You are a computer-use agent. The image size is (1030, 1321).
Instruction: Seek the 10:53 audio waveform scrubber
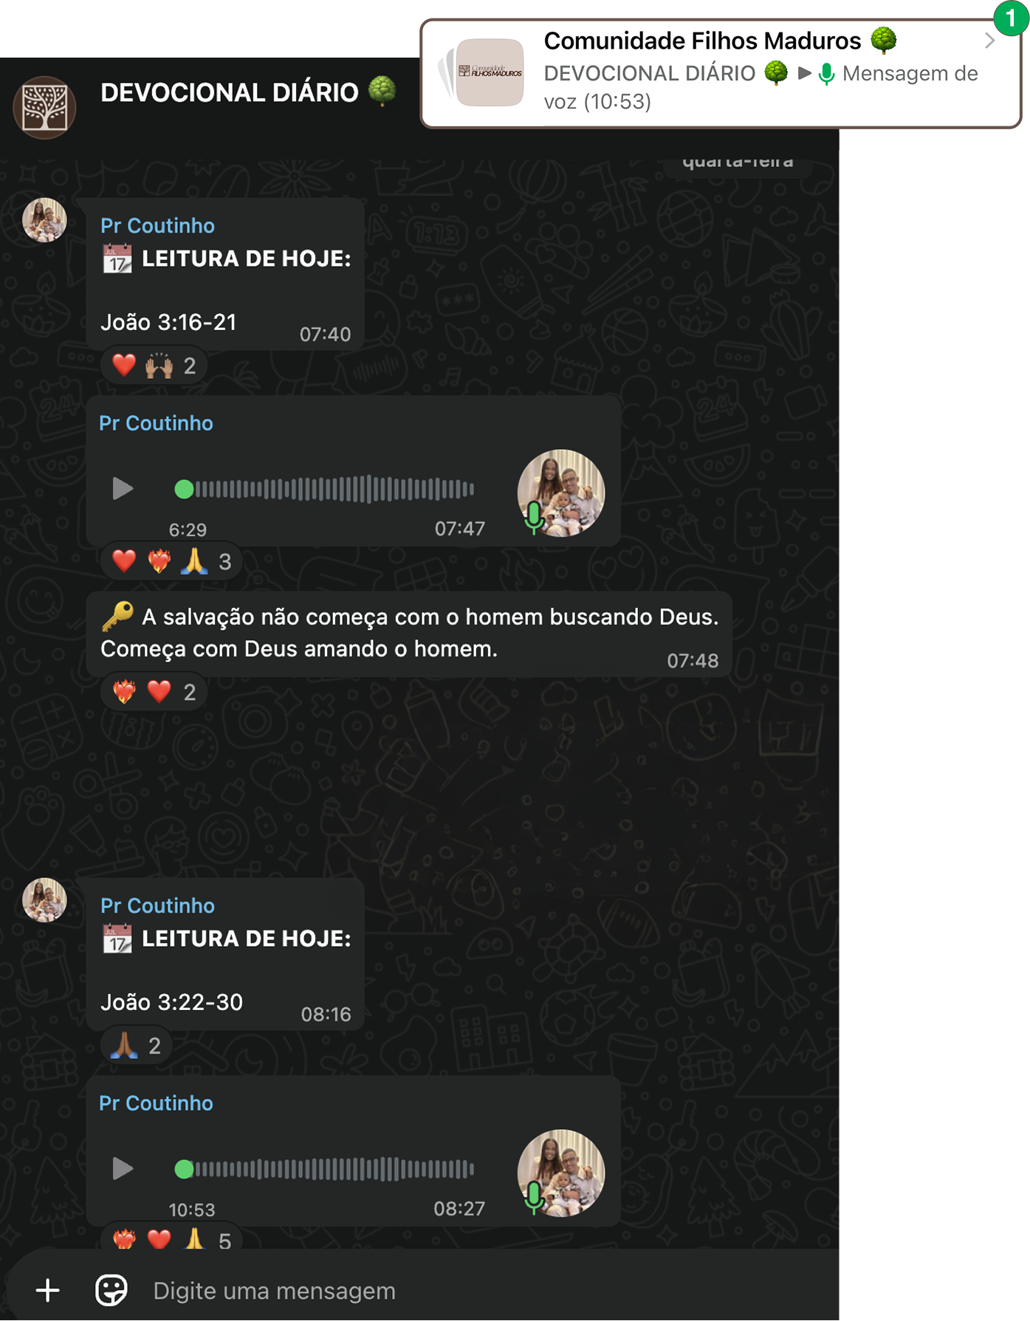tap(325, 1169)
